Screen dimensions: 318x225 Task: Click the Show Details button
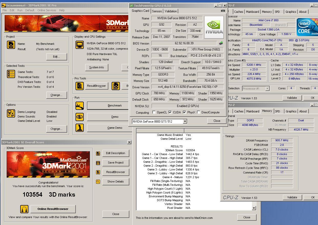(116, 181)
